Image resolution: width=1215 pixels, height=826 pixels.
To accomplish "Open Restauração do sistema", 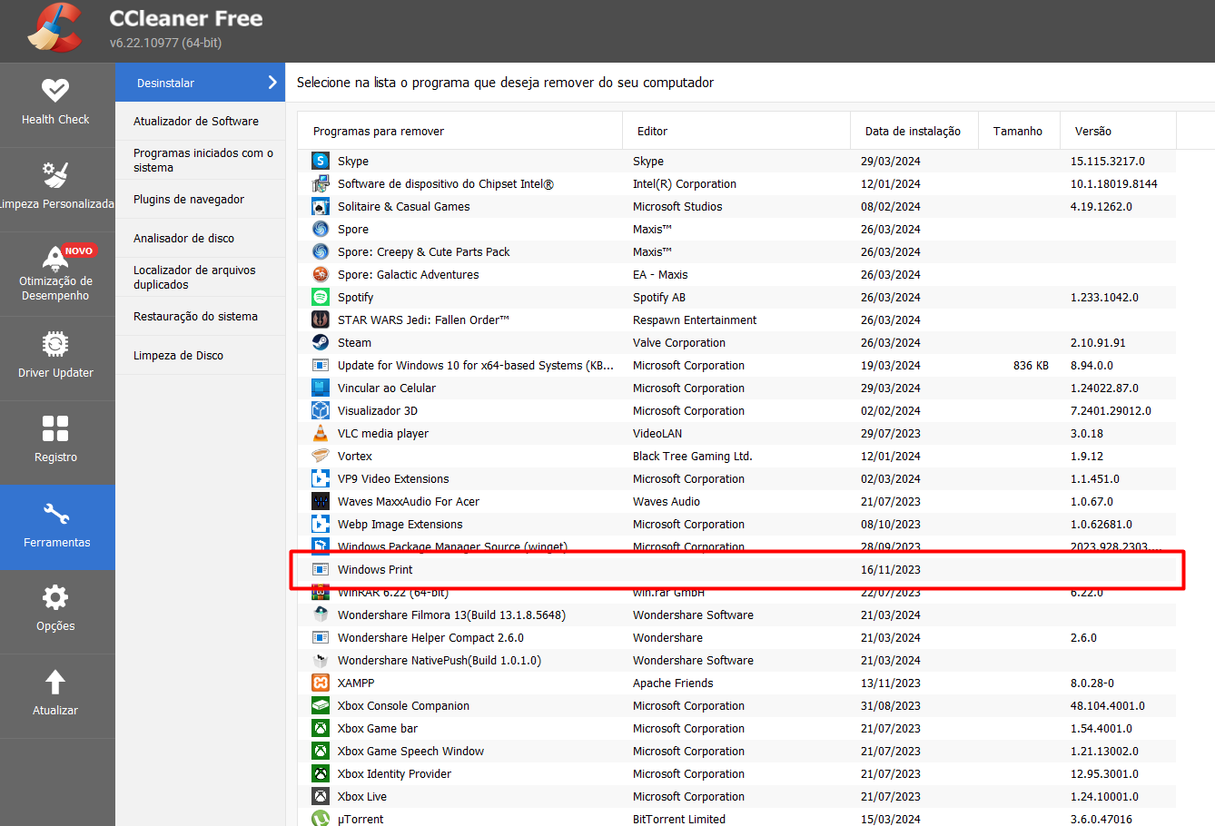I will point(200,316).
